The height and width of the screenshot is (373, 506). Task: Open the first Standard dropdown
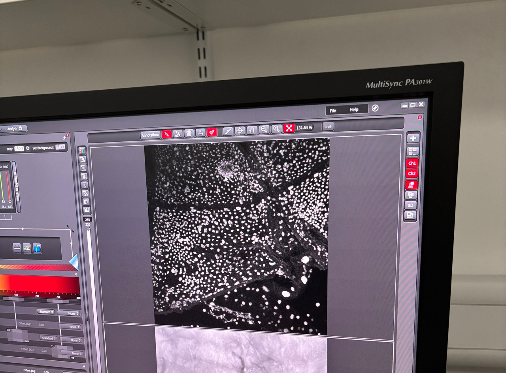click(46, 312)
